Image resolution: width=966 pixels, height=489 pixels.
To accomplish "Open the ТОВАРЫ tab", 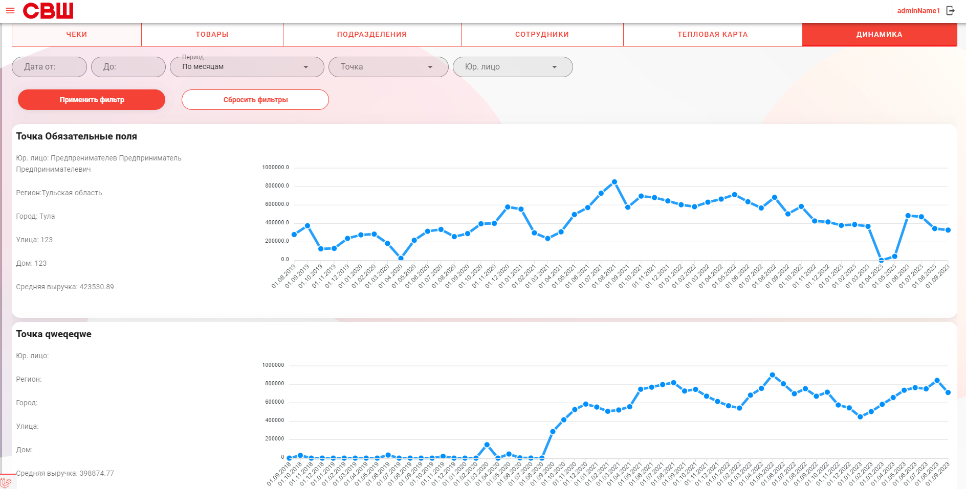I will (212, 34).
